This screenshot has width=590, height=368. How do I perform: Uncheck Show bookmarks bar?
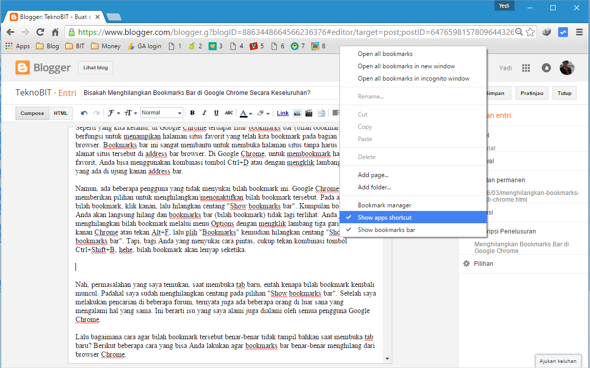(x=413, y=230)
